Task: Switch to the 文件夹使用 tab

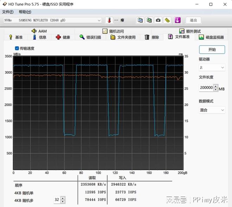Action: [123, 37]
